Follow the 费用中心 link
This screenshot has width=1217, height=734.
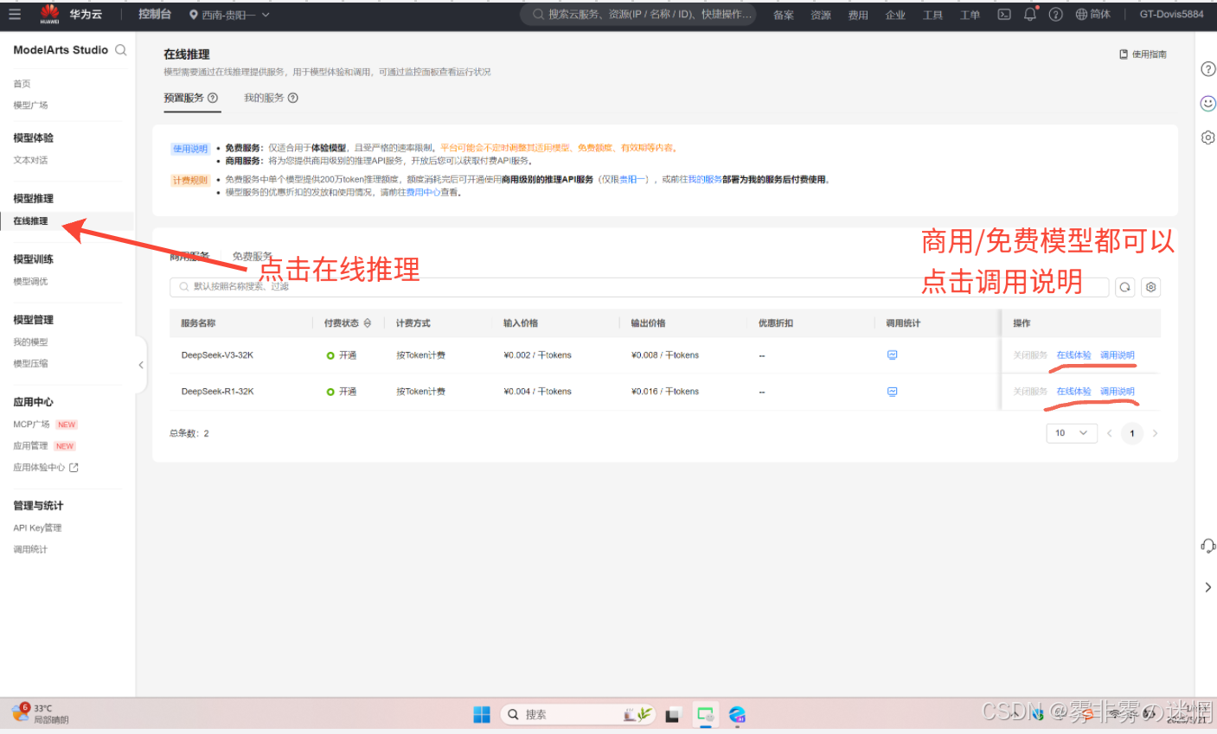[x=423, y=193]
